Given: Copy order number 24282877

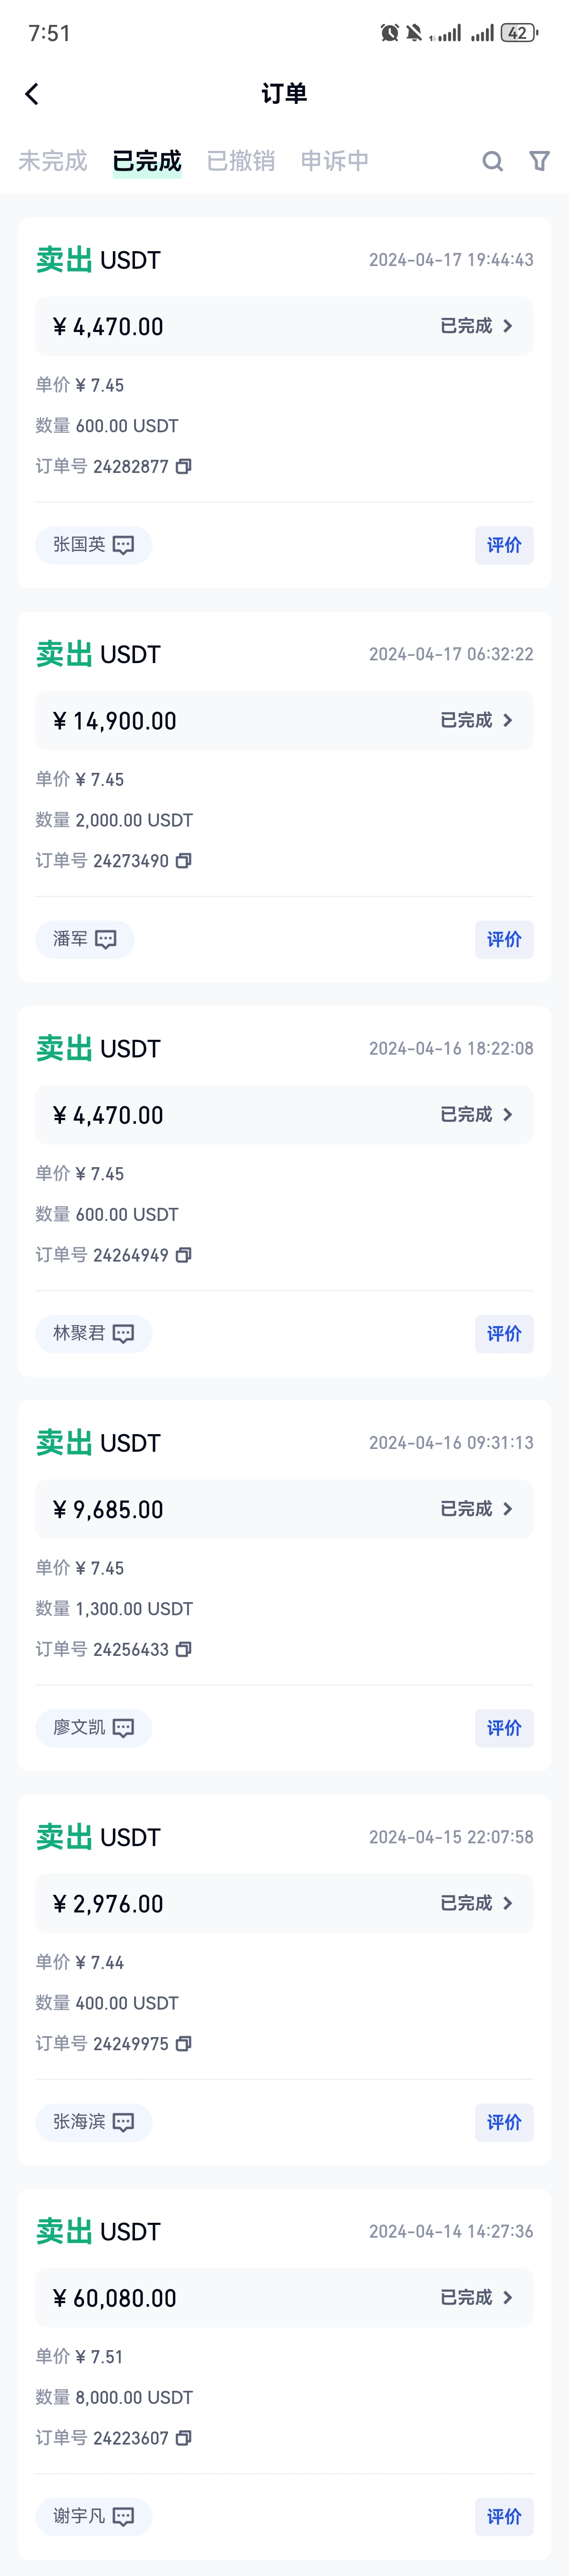Looking at the screenshot, I should (184, 466).
